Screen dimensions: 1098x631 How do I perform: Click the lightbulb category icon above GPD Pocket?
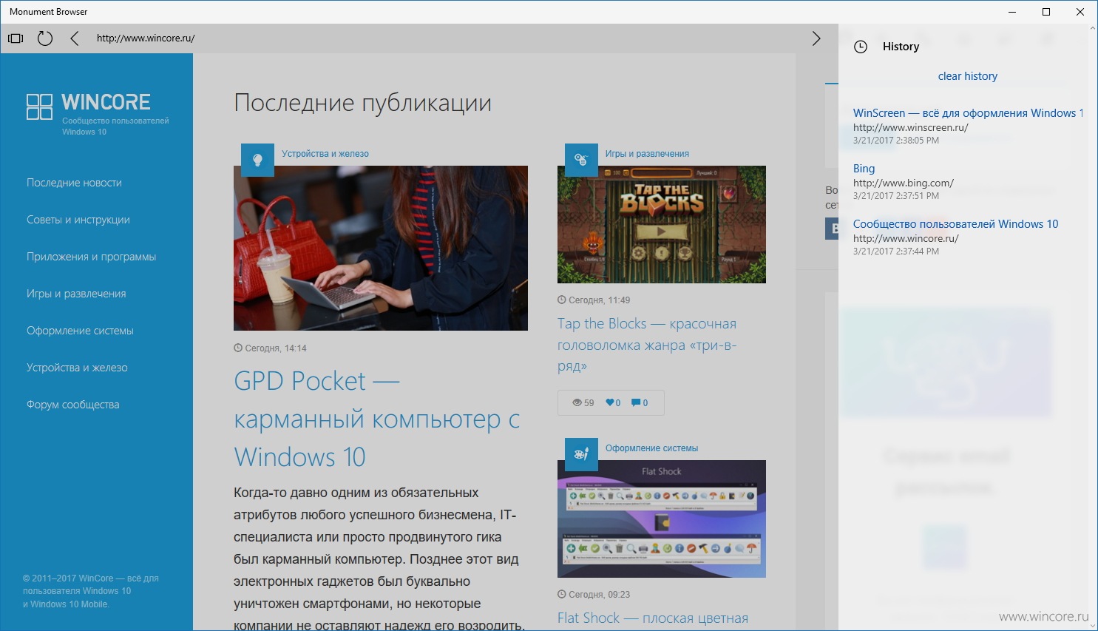tap(257, 160)
